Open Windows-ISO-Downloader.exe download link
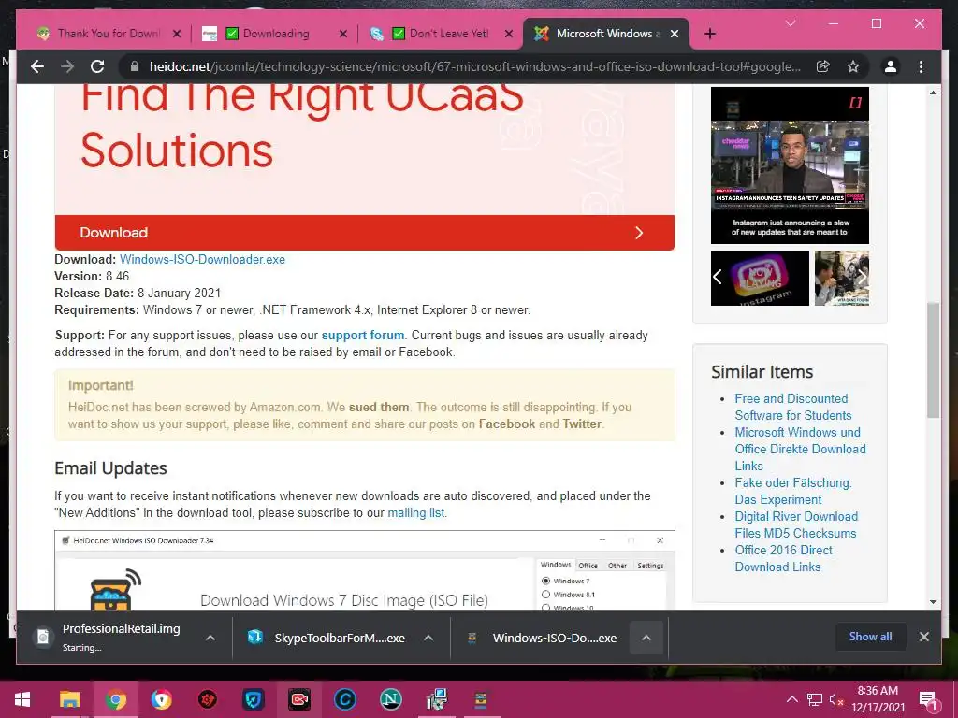This screenshot has width=958, height=718. pos(202,260)
